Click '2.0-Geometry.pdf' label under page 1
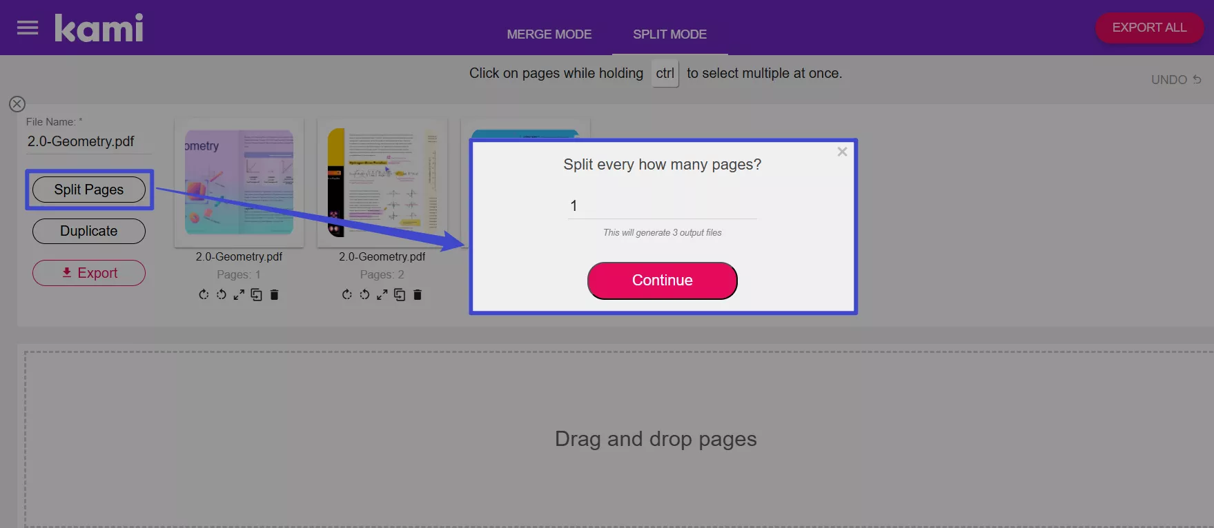 click(x=239, y=256)
